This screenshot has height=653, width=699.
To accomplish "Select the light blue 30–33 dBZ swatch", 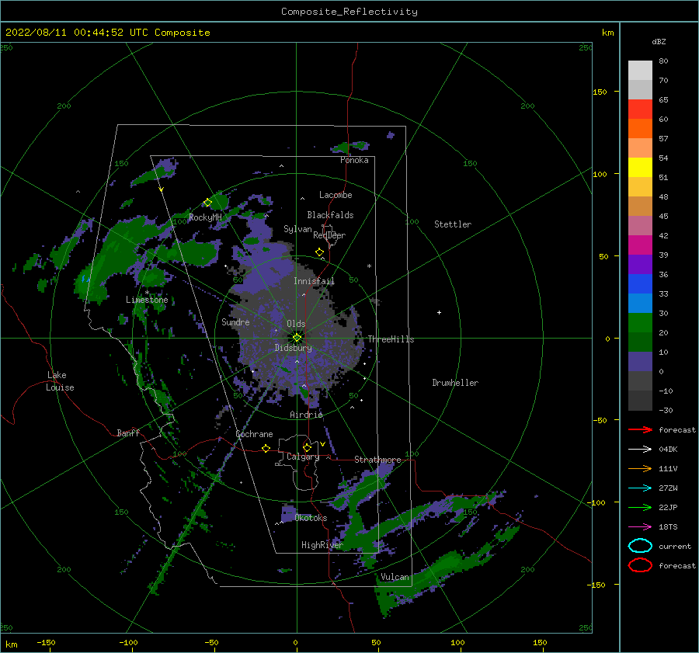I will pos(640,303).
